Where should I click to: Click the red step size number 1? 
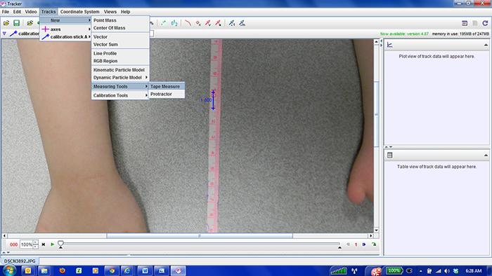pos(356,244)
